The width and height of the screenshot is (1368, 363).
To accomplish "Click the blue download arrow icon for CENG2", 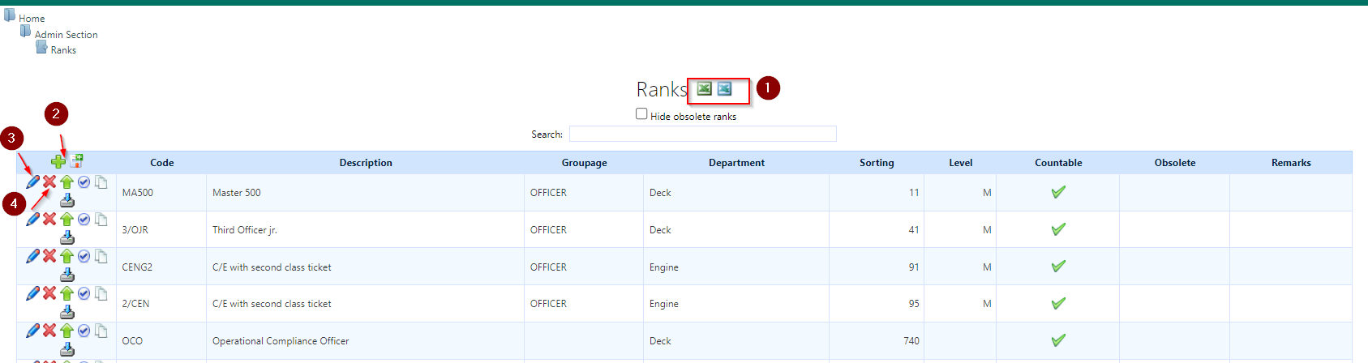I will tap(67, 275).
